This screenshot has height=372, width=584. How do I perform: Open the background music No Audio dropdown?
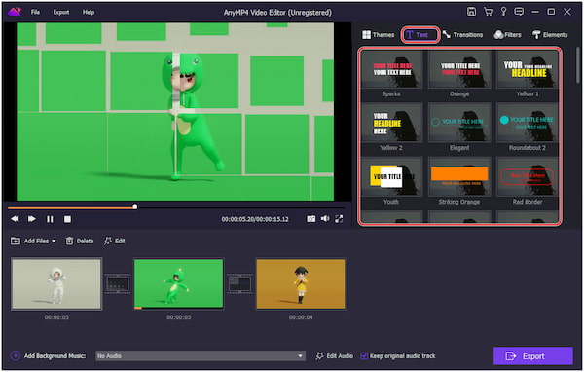201,356
